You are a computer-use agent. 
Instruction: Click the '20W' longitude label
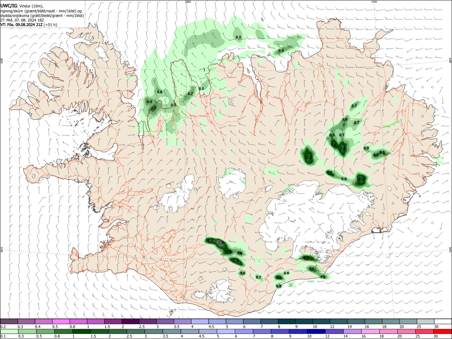[188, 2]
